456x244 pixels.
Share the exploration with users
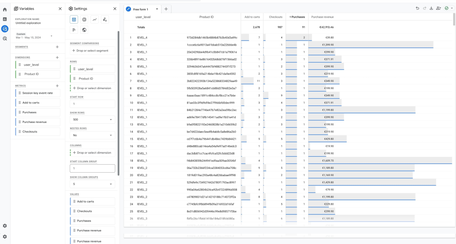pyautogui.click(x=439, y=8)
